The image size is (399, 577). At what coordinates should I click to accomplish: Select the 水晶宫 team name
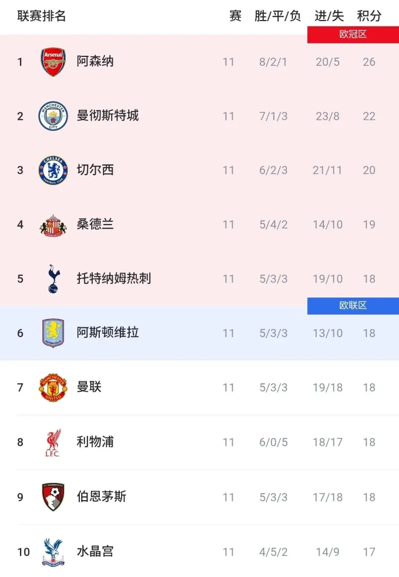point(95,551)
